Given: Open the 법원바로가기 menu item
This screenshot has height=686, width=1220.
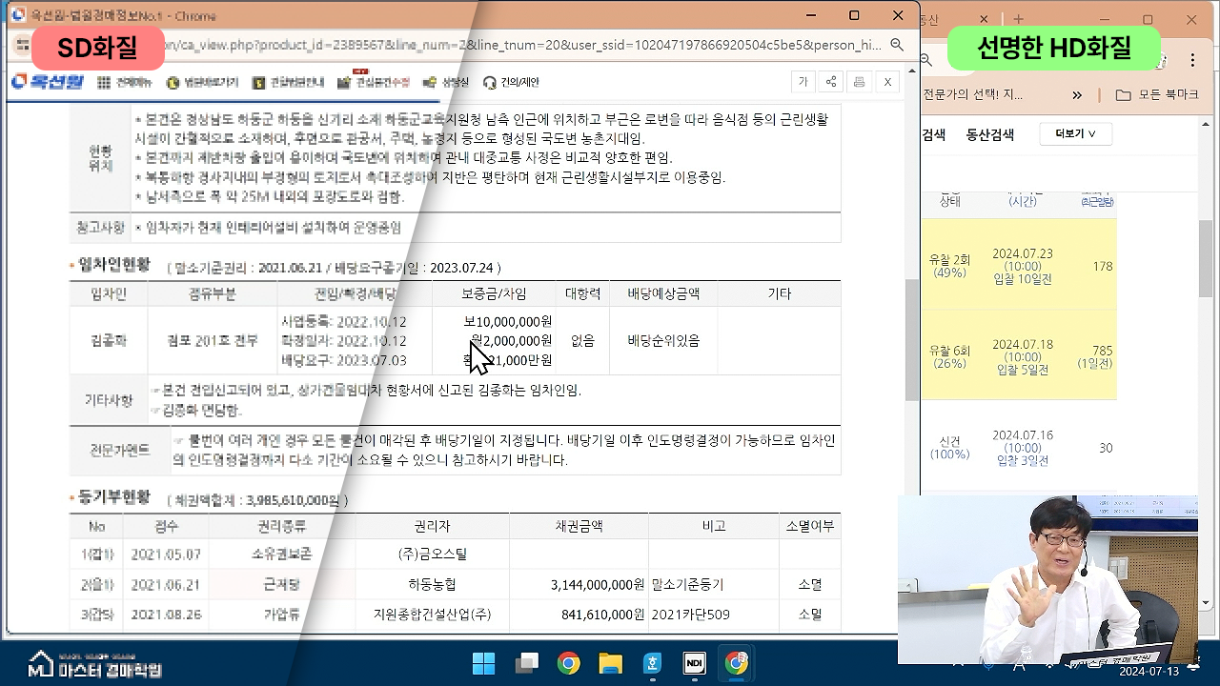Looking at the screenshot, I should point(202,83).
